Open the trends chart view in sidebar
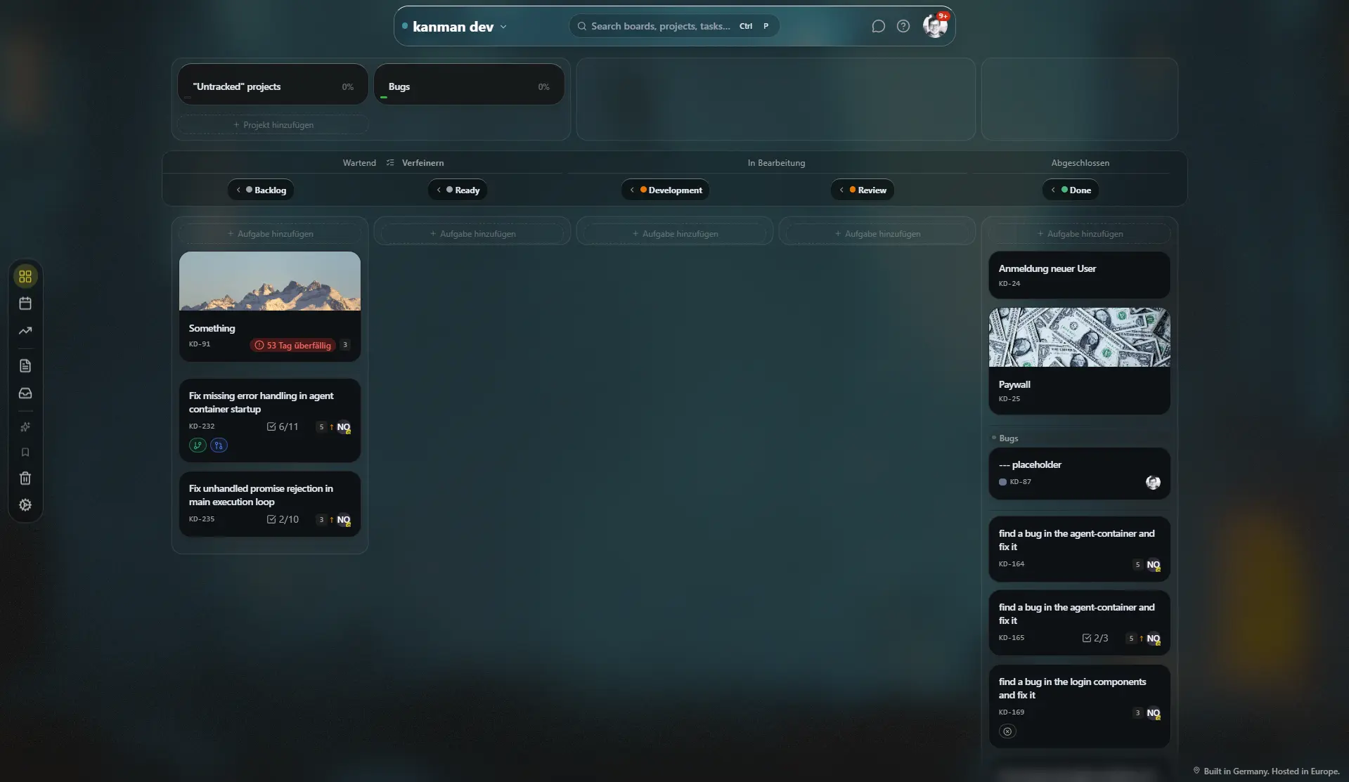 point(25,331)
